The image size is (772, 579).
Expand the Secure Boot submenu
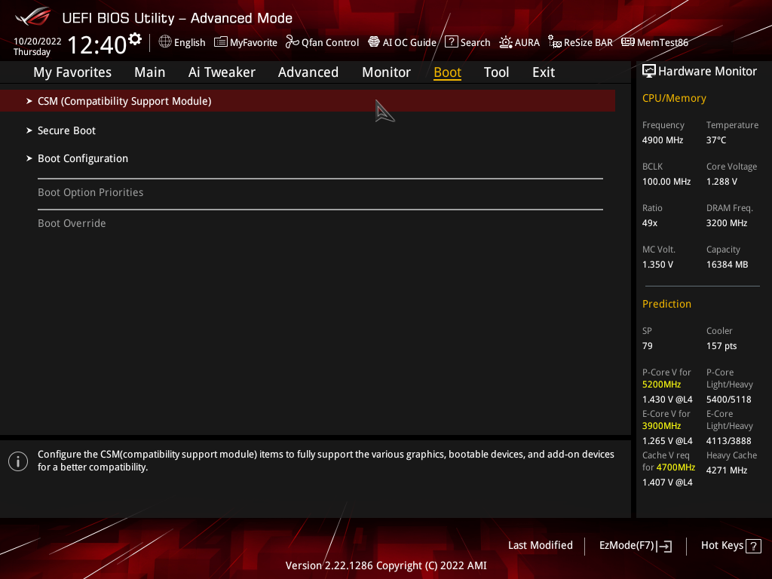click(66, 130)
